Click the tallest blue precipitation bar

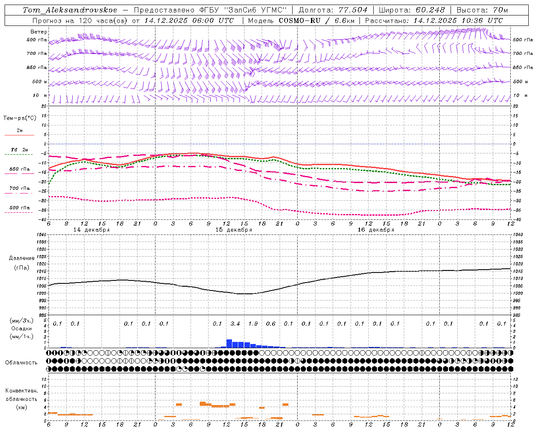tap(229, 343)
